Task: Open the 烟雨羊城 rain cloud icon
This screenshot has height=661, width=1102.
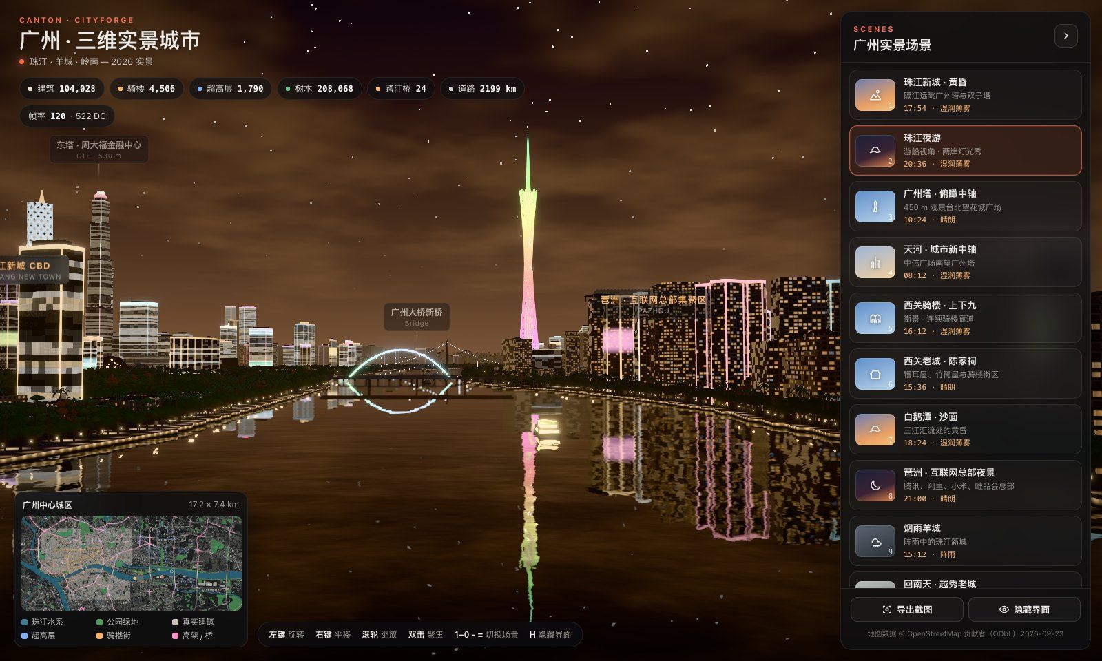Action: (875, 541)
